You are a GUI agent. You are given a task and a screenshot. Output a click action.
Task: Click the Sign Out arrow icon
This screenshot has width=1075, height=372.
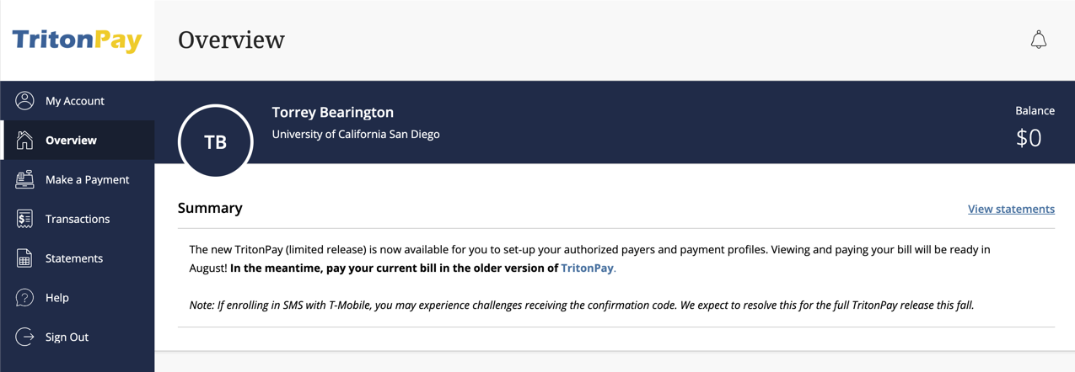pyautogui.click(x=24, y=337)
